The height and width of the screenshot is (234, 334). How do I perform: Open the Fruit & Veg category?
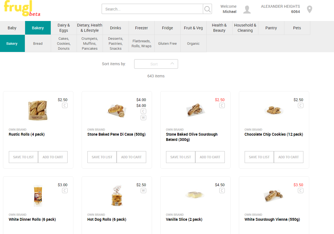point(193,28)
